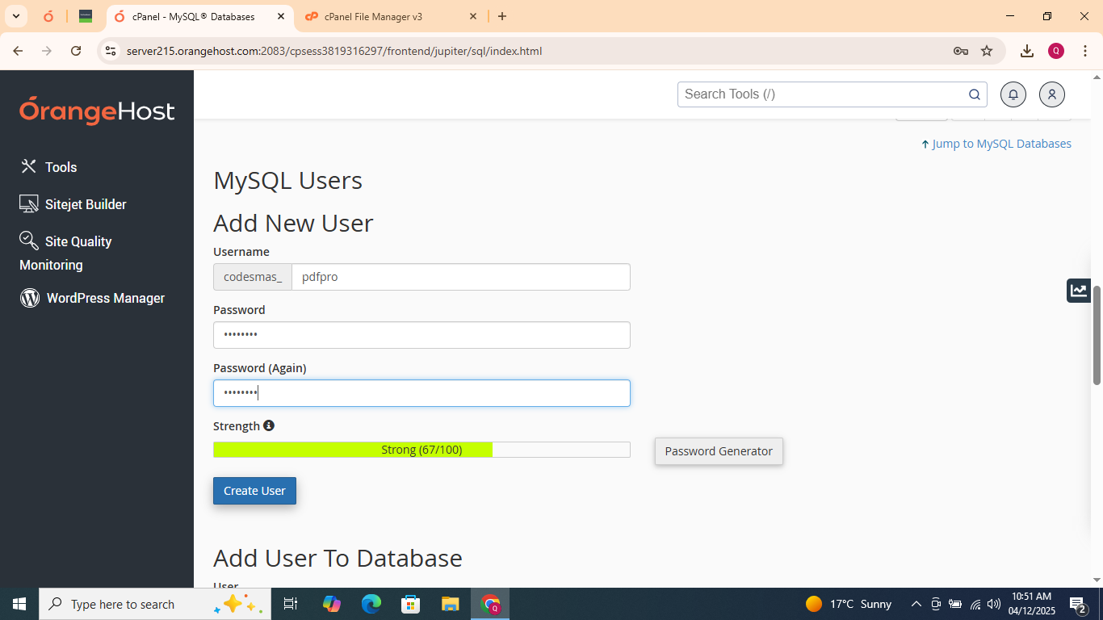The image size is (1103, 620).
Task: Expand hidden icons in the system tray
Action: pos(916,604)
